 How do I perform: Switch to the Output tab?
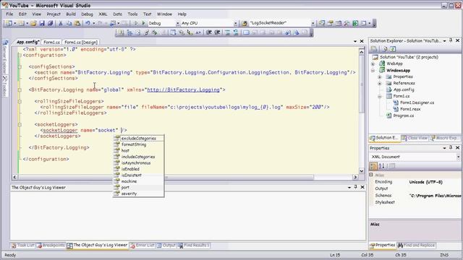point(166,246)
